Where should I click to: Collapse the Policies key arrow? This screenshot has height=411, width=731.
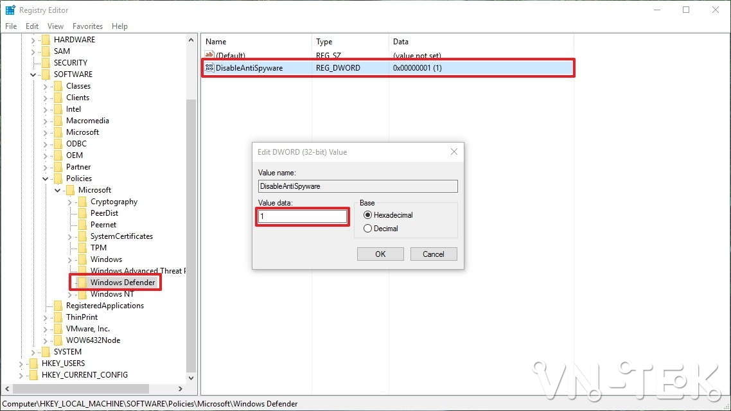tap(46, 179)
